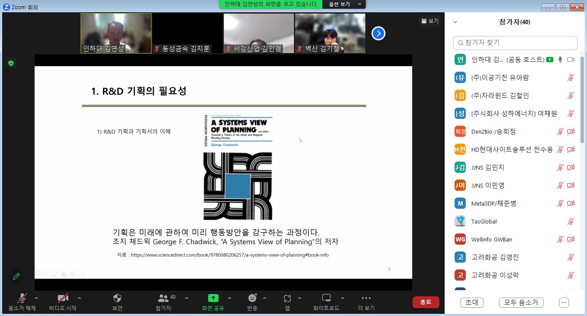Click slide previous arrow control
This screenshot has width=587, height=316.
(x=39, y=274)
